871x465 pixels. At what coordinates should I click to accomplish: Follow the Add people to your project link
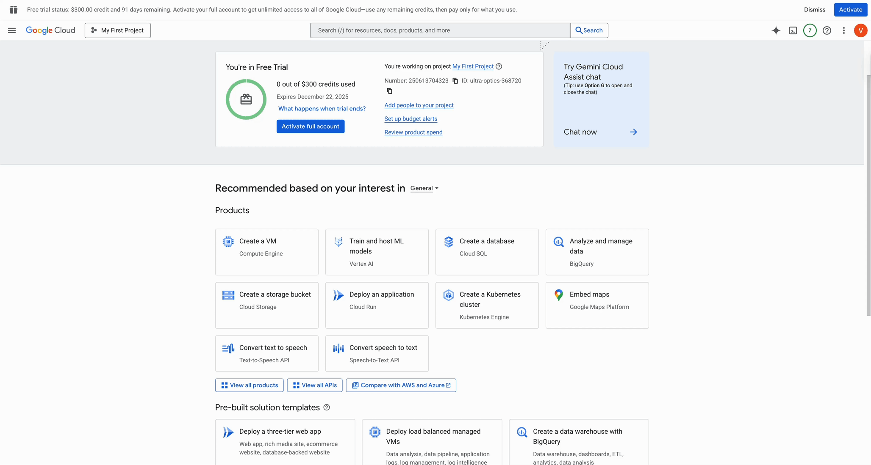click(x=419, y=105)
